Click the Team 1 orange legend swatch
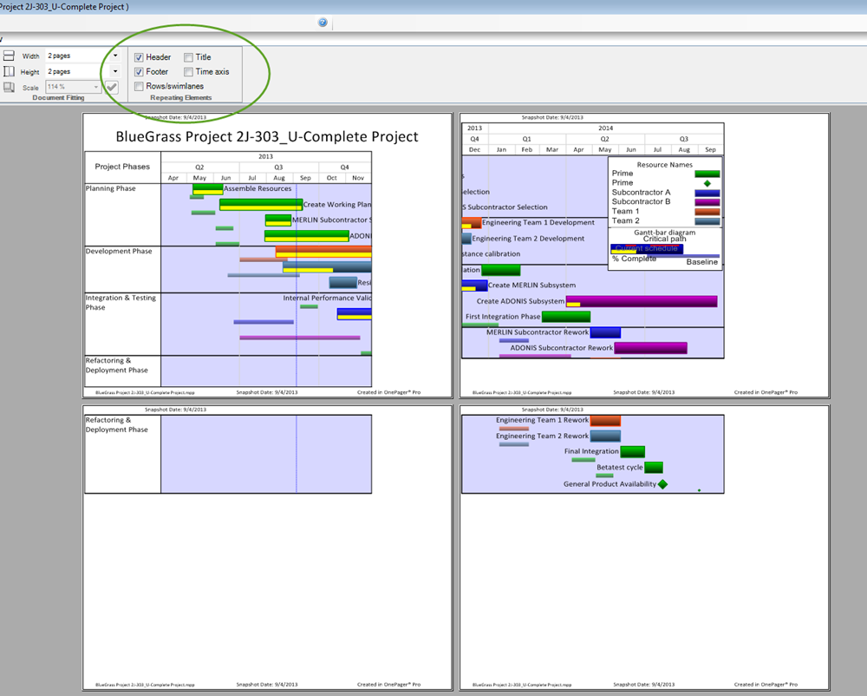This screenshot has height=696, width=867. (707, 212)
